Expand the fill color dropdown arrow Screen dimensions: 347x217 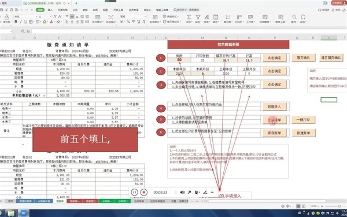click(x=47, y=22)
